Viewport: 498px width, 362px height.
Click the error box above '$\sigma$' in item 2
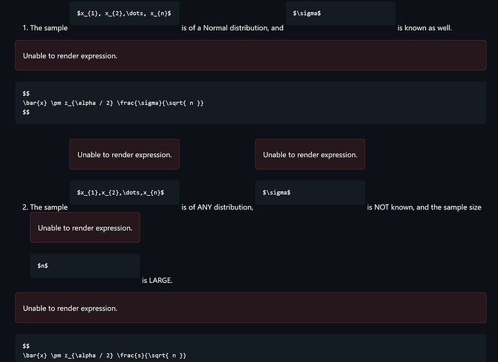tap(310, 154)
